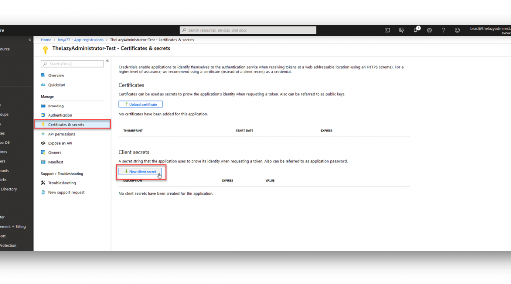
Task: Open the portal settings gear
Action: point(430,30)
